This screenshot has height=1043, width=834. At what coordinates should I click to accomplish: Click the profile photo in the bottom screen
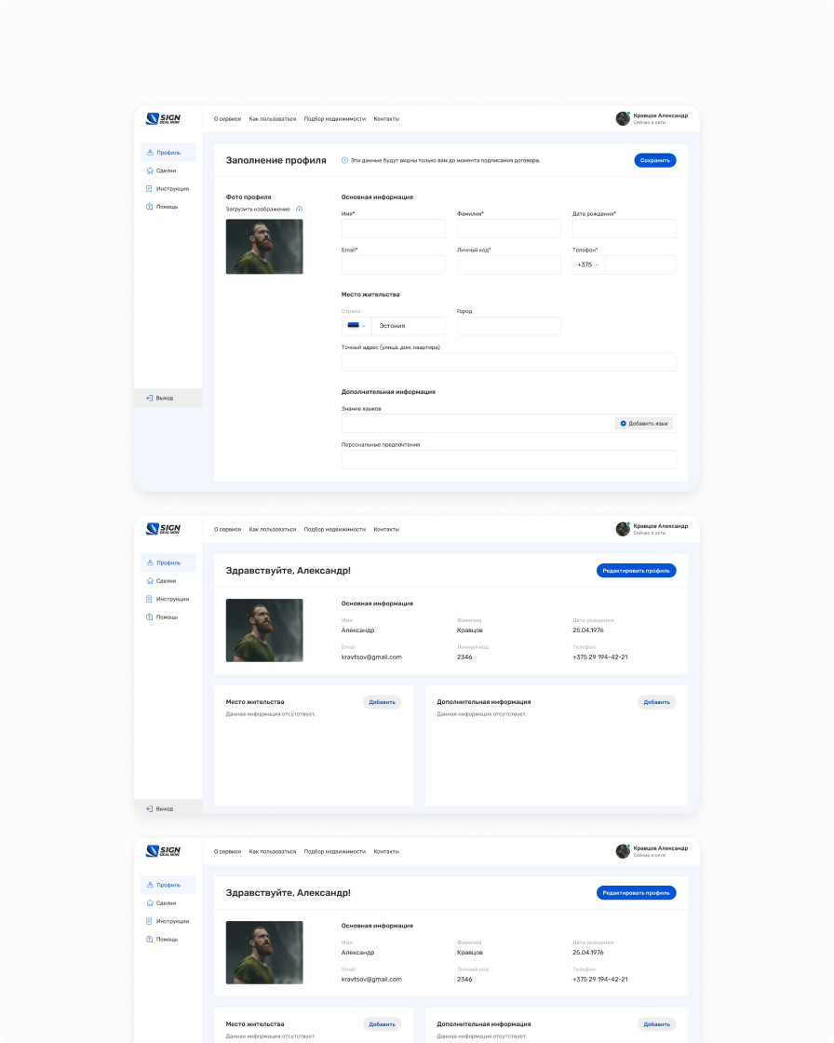point(264,953)
